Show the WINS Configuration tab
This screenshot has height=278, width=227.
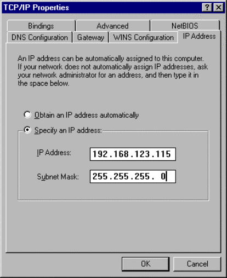pos(143,37)
